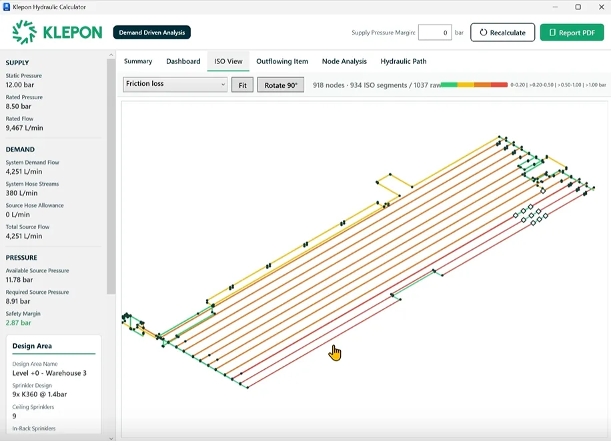Click the Rotate 90° button
611x441 pixels.
[x=281, y=85]
